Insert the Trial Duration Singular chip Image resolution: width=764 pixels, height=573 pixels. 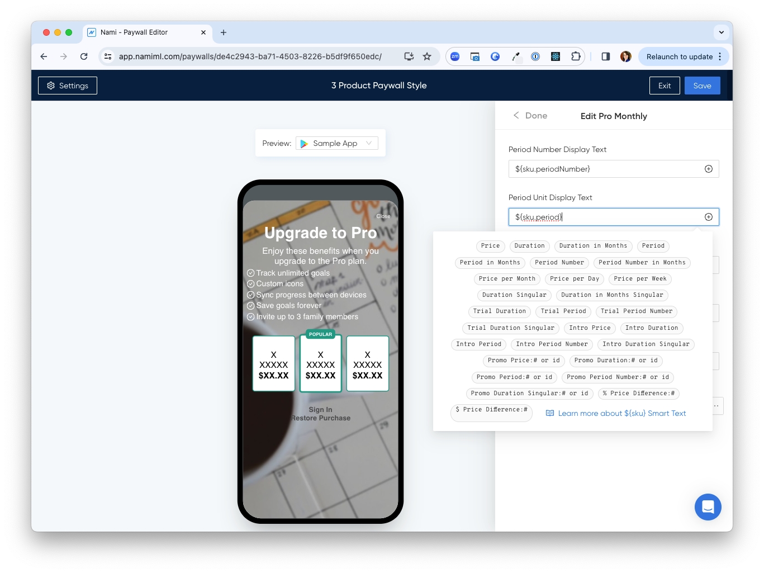[x=511, y=328]
